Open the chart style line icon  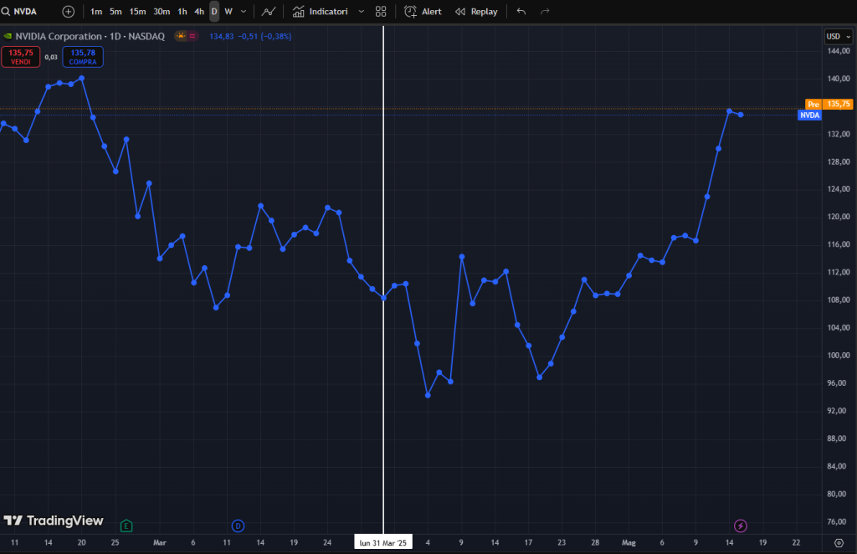coord(269,12)
